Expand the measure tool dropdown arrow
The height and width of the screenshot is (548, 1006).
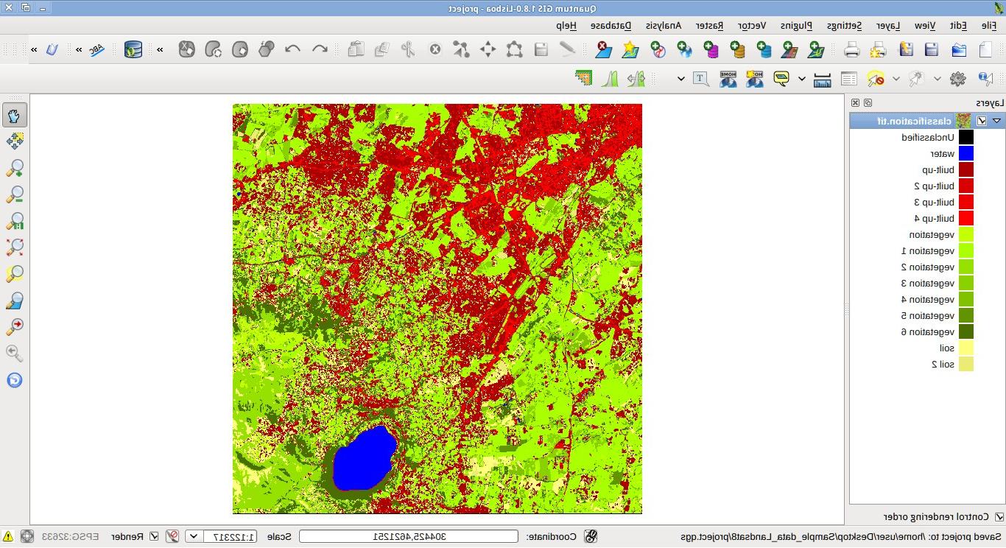pyautogui.click(x=801, y=79)
